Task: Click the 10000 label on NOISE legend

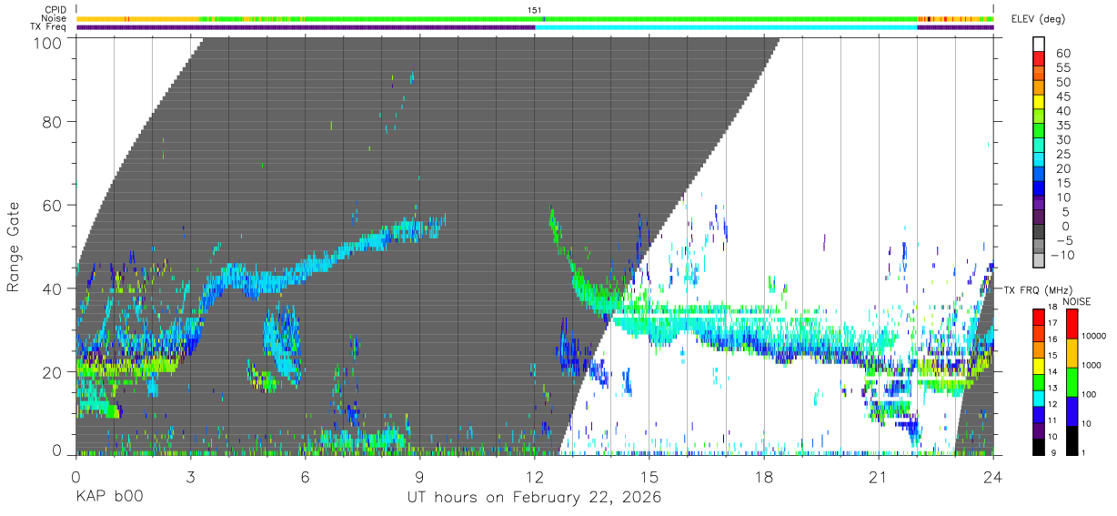Action: click(x=1094, y=336)
